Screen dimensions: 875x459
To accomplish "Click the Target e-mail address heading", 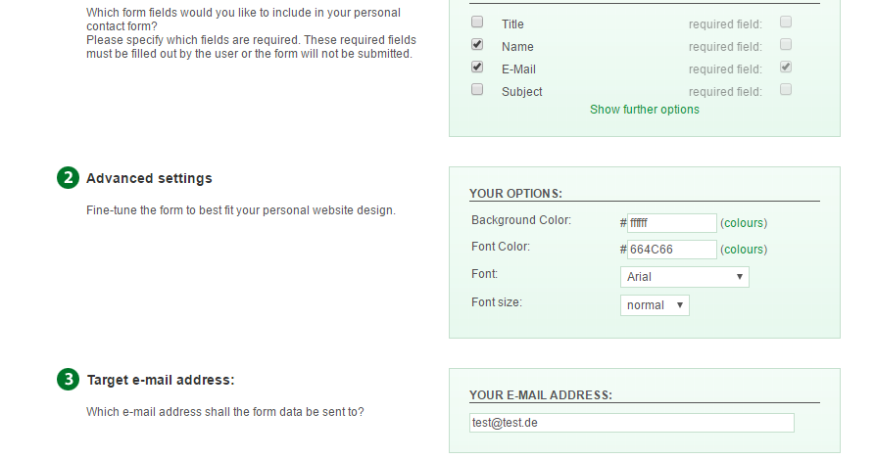I will 161,380.
